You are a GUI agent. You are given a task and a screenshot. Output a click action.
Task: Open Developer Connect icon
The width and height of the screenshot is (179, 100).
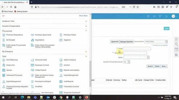coord(32,65)
